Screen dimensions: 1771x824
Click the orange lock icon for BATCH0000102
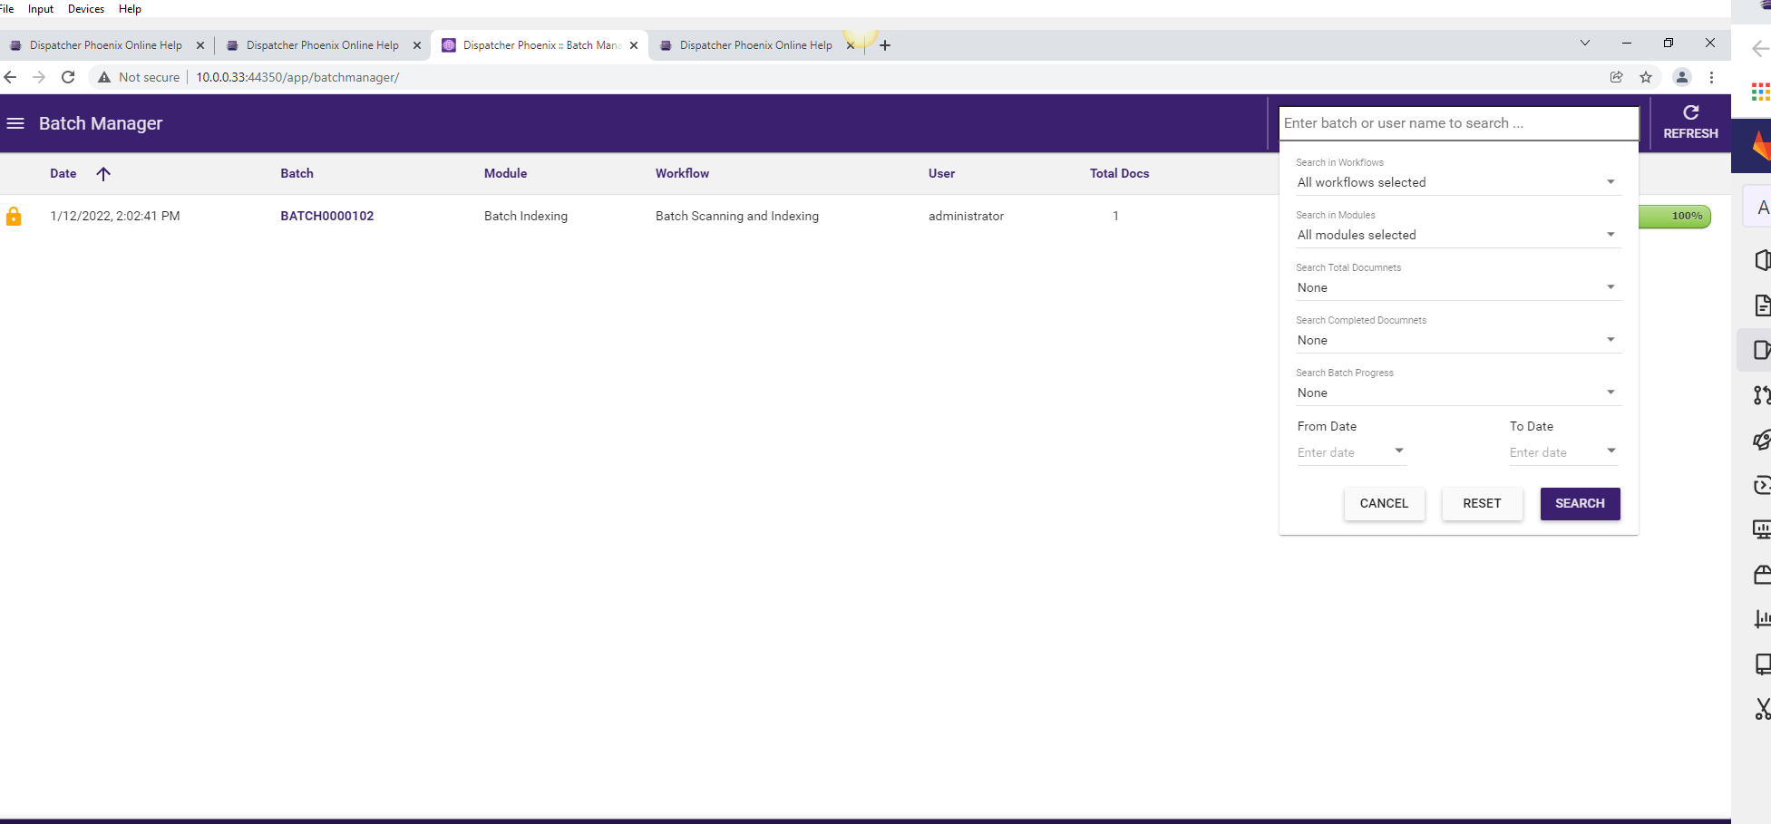coord(14,216)
